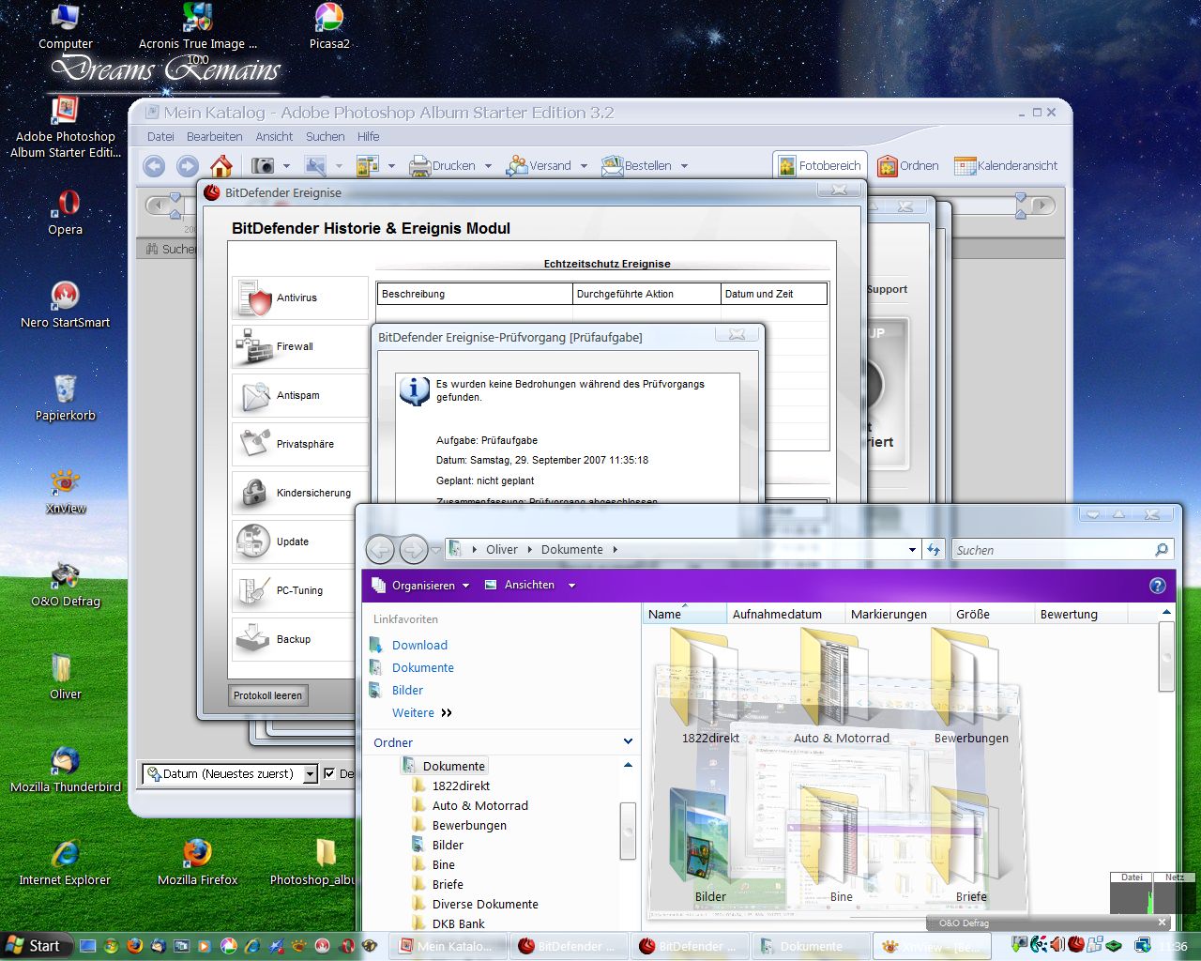Select the Bewerbungen folder in the tree
The image size is (1201, 961).
pos(469,826)
